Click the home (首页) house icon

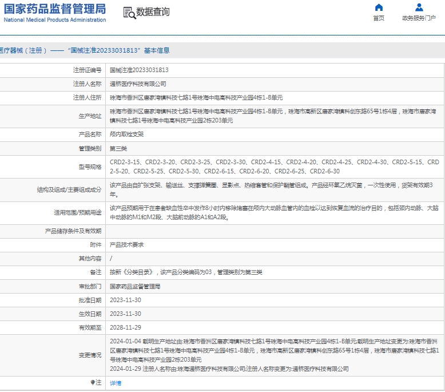pyautogui.click(x=379, y=7)
